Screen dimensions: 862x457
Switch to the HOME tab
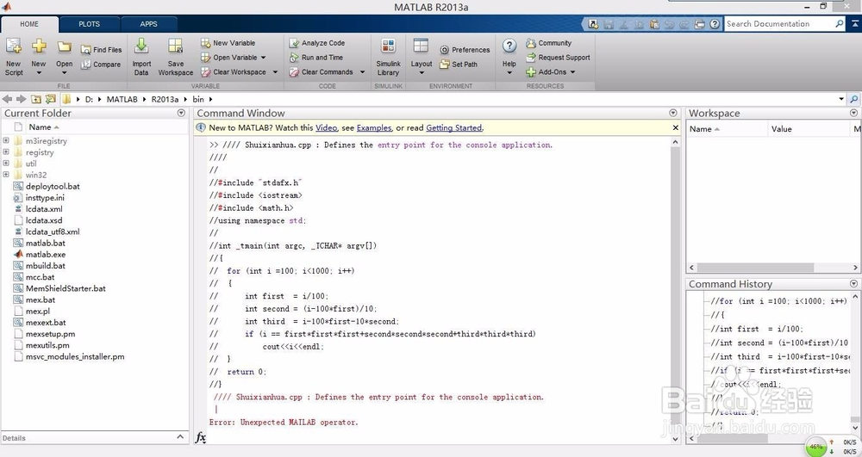pos(29,24)
